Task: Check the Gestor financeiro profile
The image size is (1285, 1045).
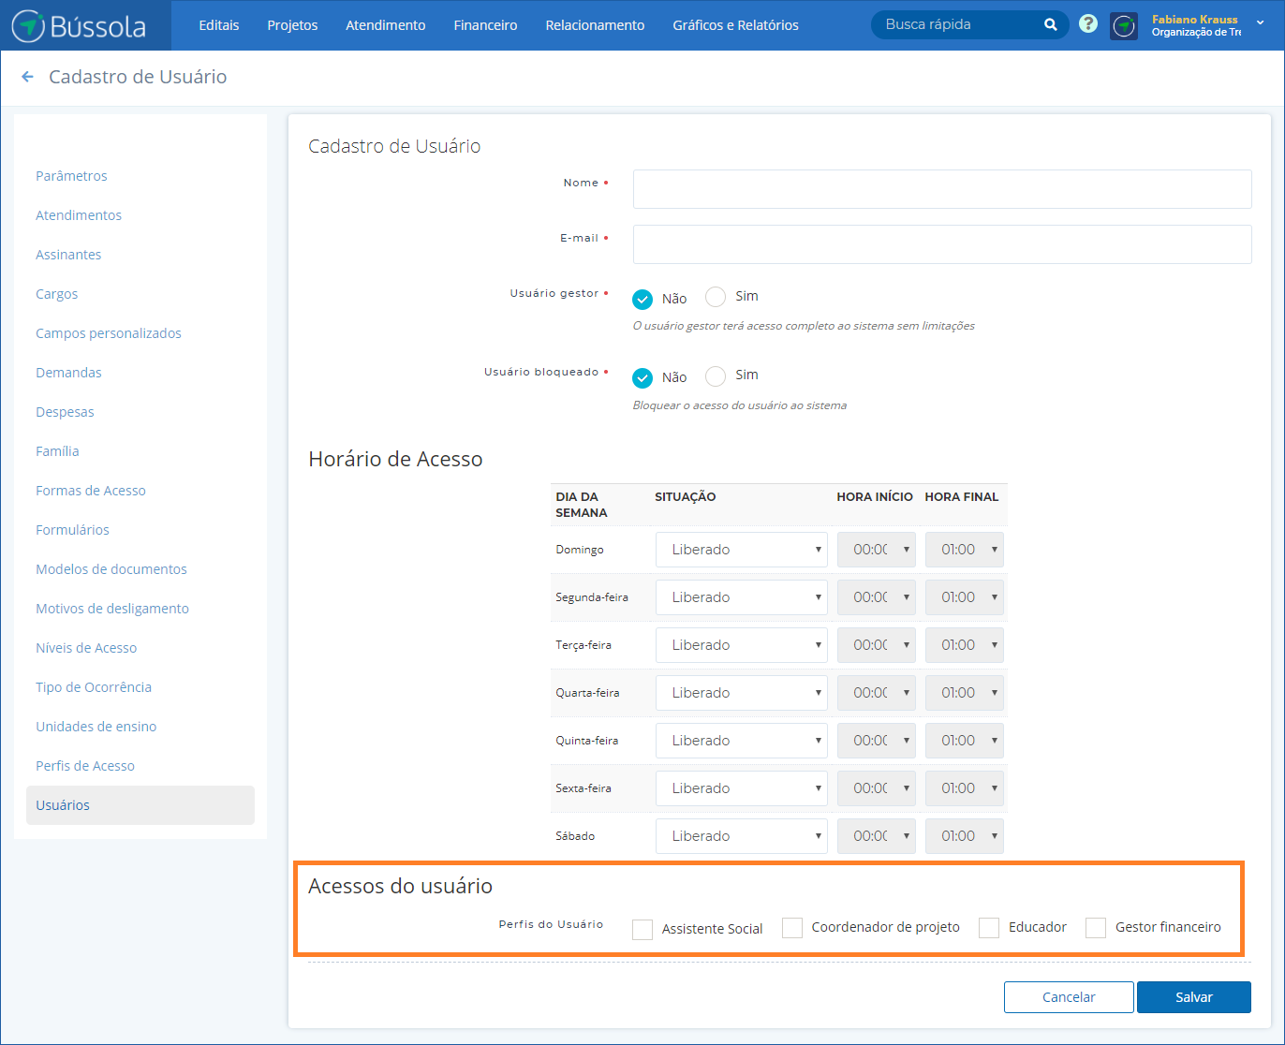Action: (x=1096, y=928)
